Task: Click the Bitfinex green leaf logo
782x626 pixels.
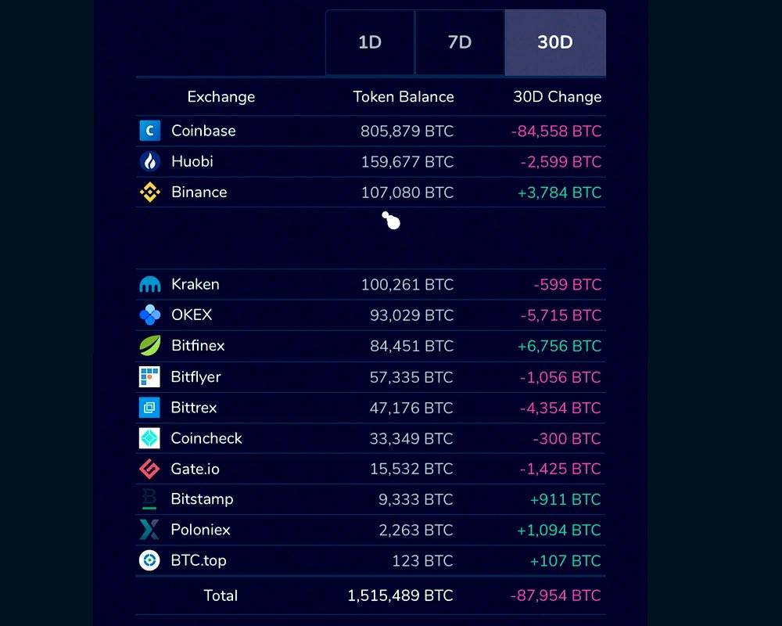Action: tap(149, 345)
